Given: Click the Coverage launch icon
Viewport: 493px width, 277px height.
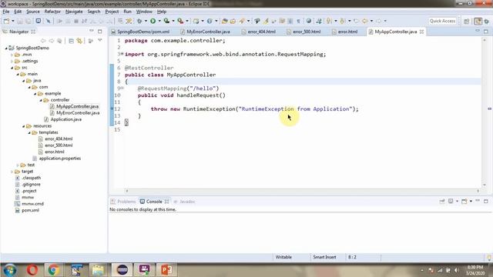Looking at the screenshot, I should point(166,21).
